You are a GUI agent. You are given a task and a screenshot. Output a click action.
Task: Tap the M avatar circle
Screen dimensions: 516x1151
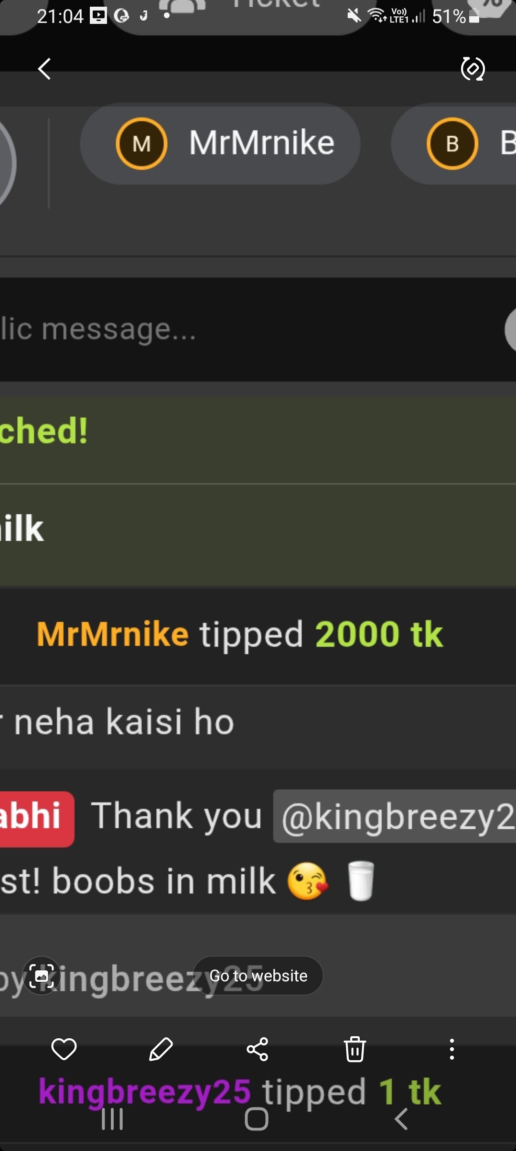pyautogui.click(x=141, y=143)
